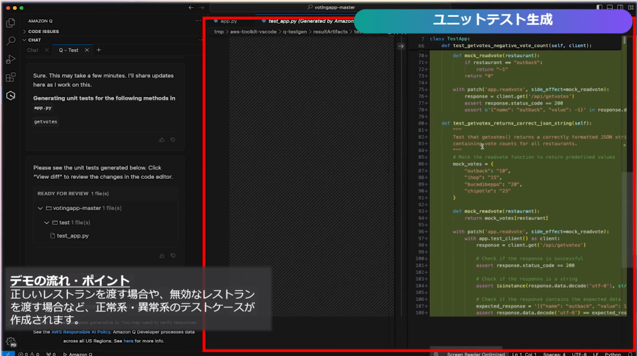Toggle secondary side bar layout icon

620,7
